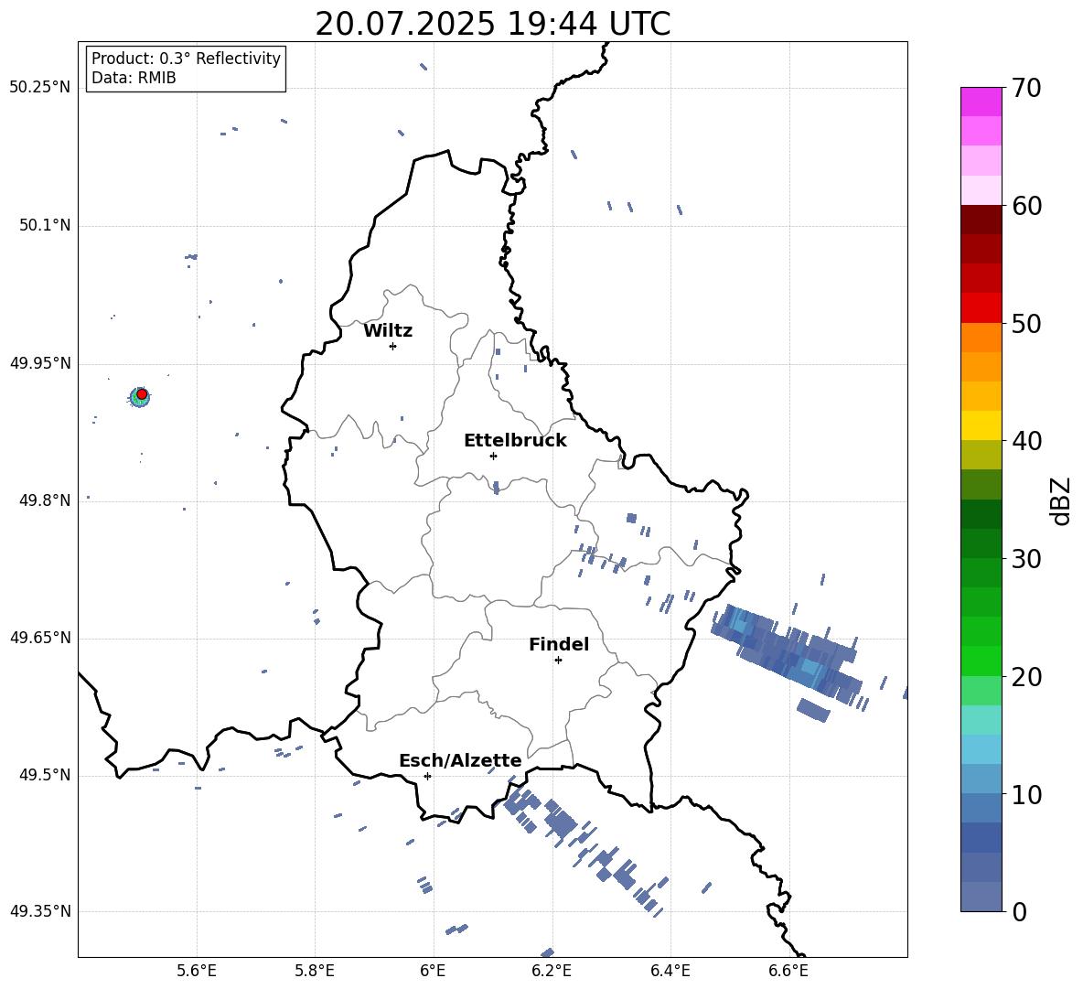
Task: Select the Ettelbruck station label
Action: click(x=515, y=441)
